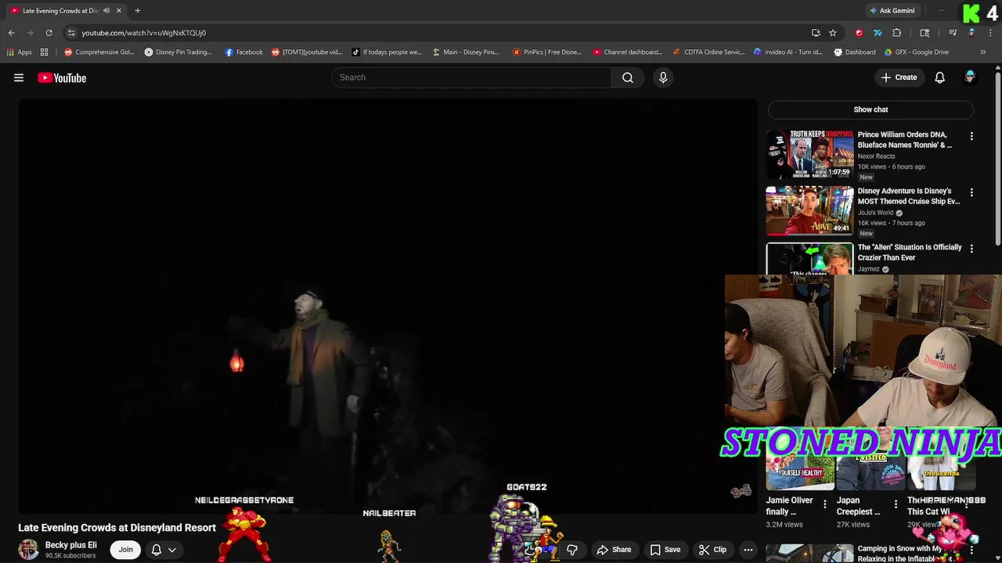This screenshot has width=1002, height=563.
Task: Open the Becky plus Eli channel name
Action: tap(71, 545)
